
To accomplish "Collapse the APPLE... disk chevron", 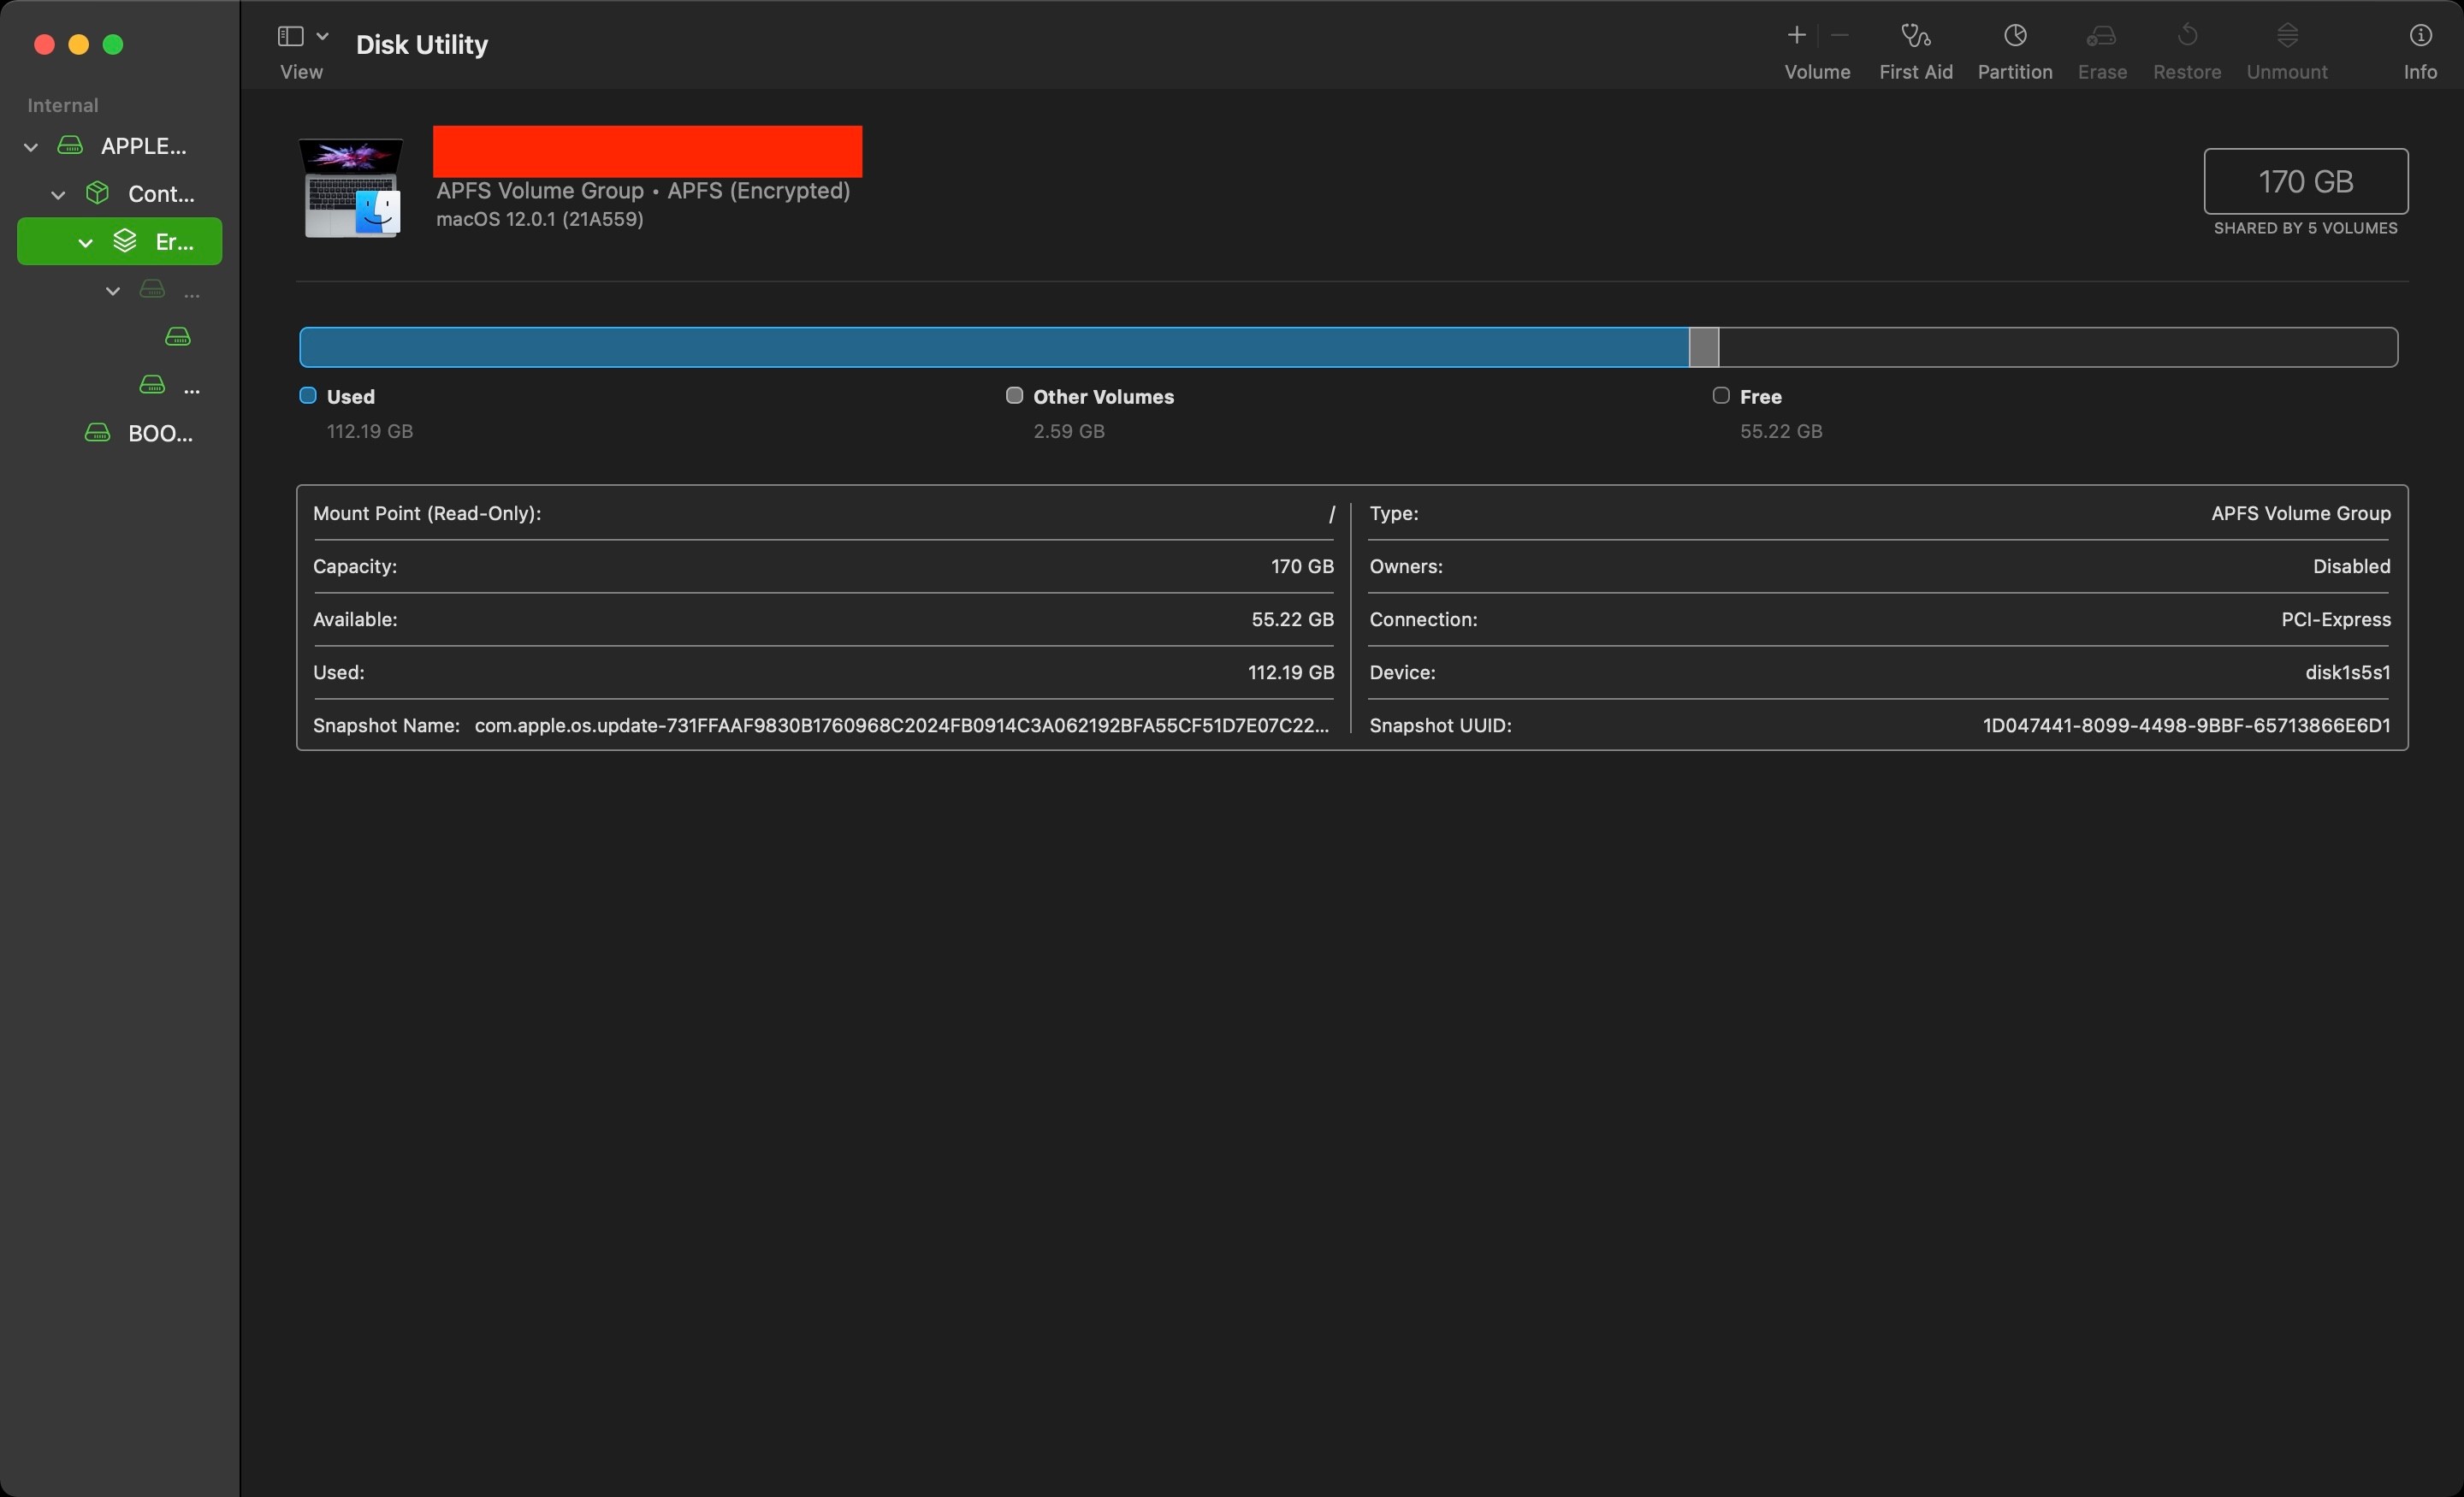I will point(31,147).
